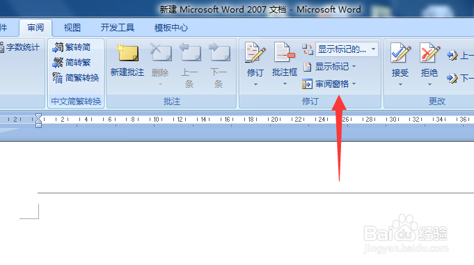Click the 删除 comment icon

tap(161, 52)
